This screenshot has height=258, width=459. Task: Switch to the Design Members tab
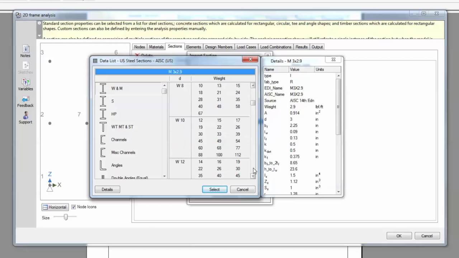(219, 47)
